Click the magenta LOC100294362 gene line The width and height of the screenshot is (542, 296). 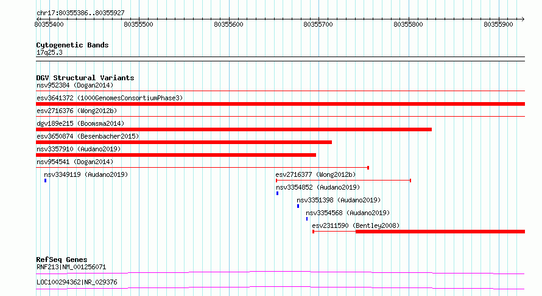[x=280, y=287]
